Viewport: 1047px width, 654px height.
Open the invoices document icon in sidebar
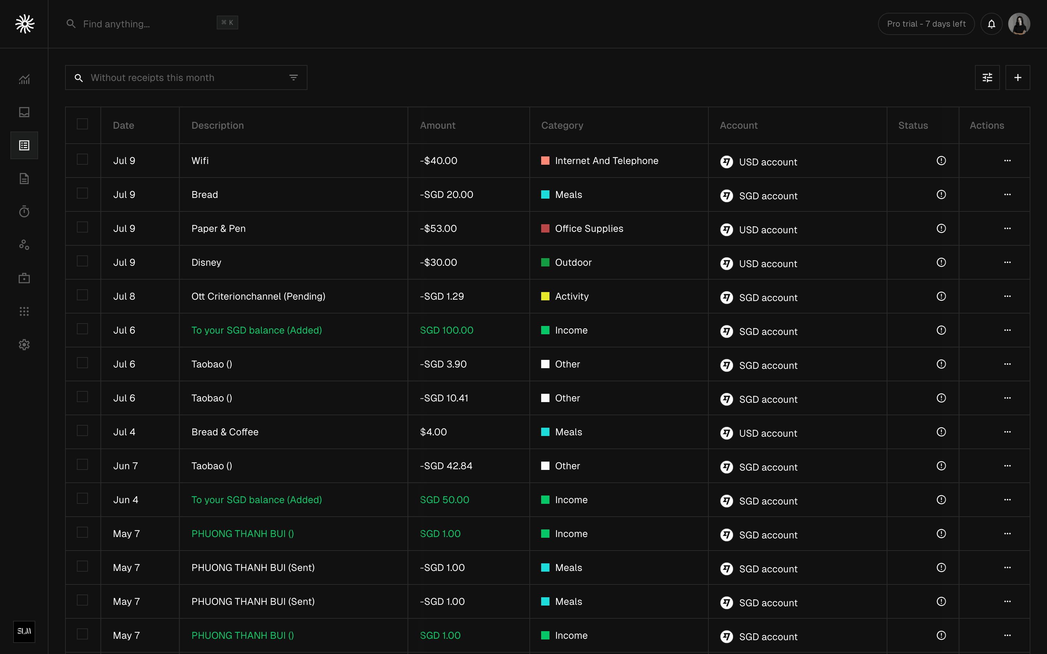pos(24,179)
